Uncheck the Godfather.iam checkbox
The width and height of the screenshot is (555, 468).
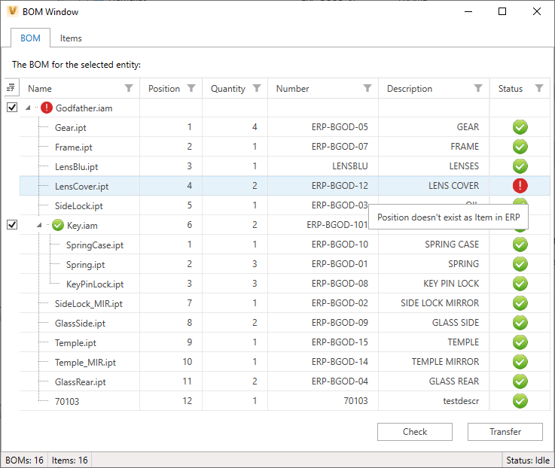point(12,107)
